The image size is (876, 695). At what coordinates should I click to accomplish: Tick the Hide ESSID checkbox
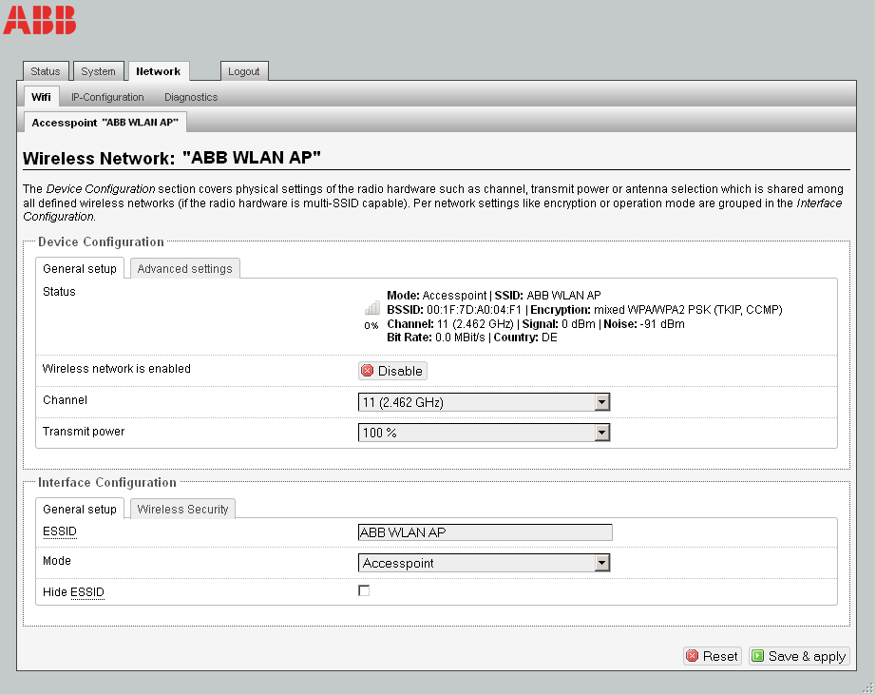pos(364,590)
